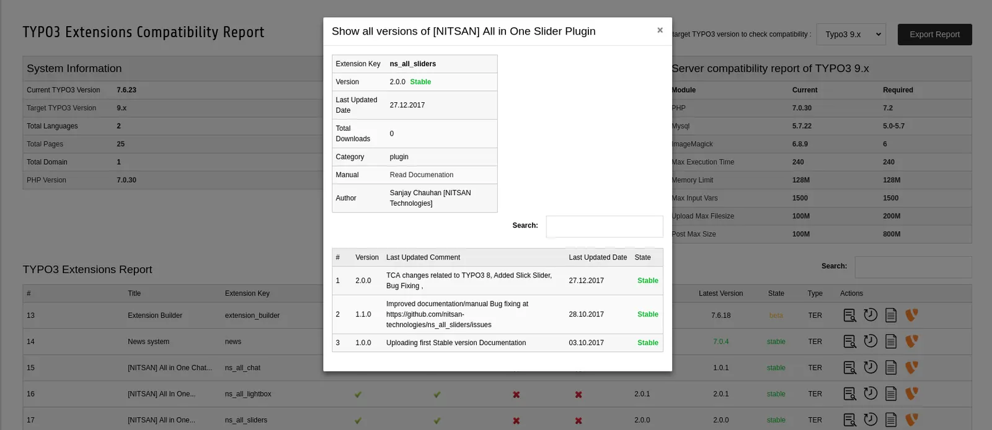Click PHP required value 7.2
The image size is (992, 430).
[887, 108]
